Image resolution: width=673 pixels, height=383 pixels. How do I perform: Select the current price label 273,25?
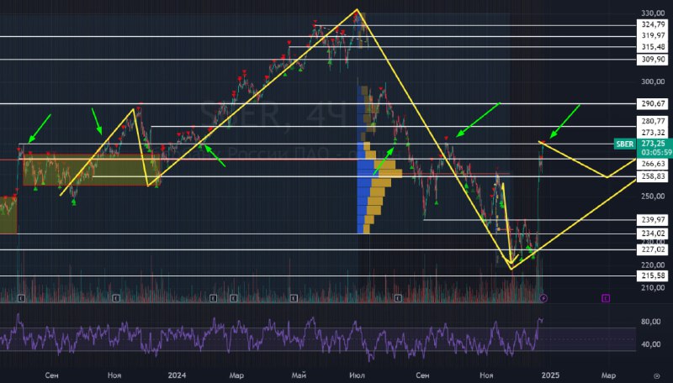click(x=654, y=144)
